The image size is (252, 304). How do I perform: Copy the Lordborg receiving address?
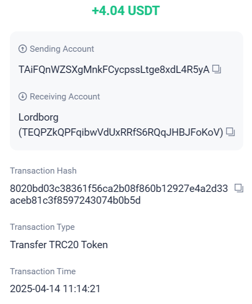coord(230,132)
